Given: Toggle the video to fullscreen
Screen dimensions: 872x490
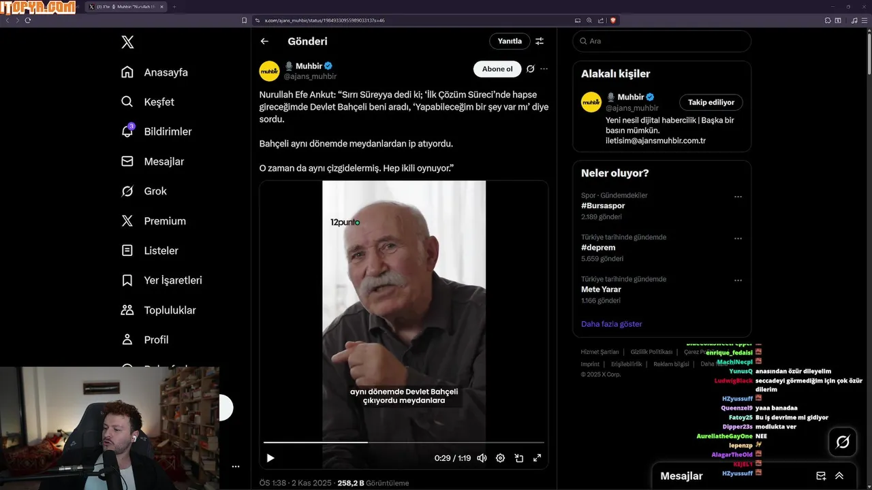Looking at the screenshot, I should click(x=537, y=458).
